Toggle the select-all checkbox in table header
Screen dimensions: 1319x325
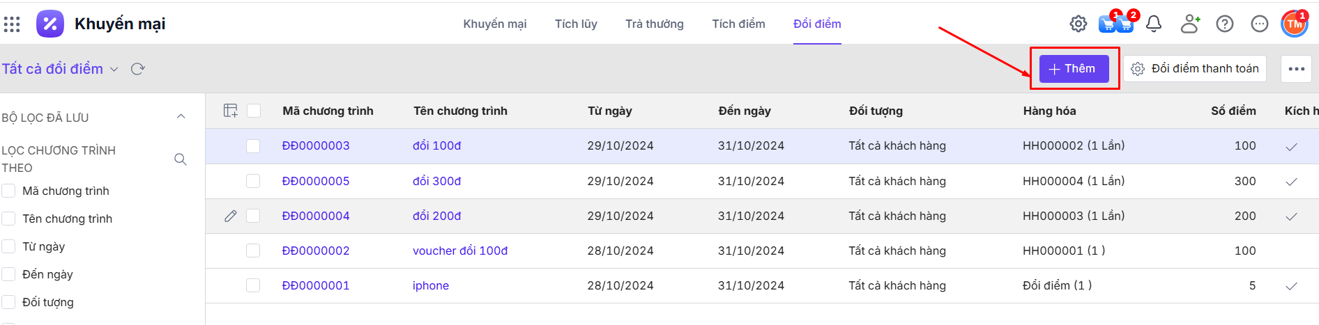[254, 111]
